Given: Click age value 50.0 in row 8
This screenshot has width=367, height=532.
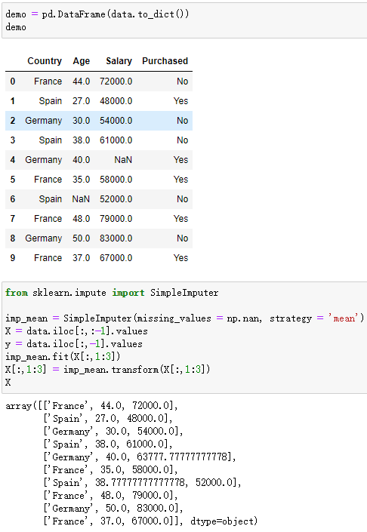Looking at the screenshot, I should 81,238.
